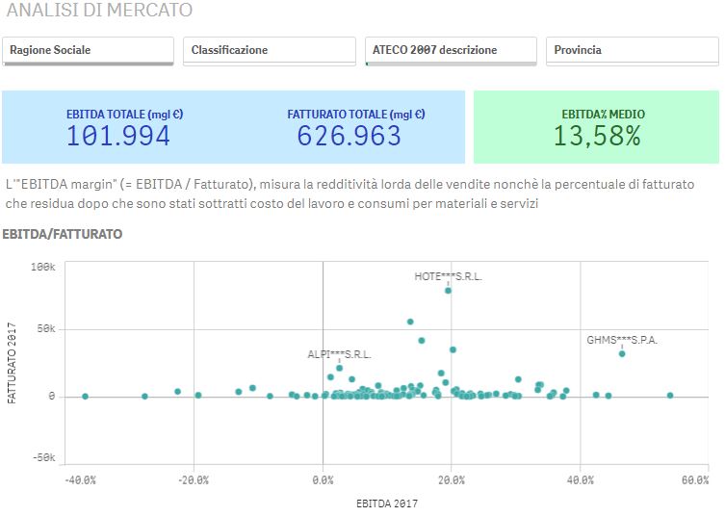This screenshot has width=725, height=516.
Task: Click the HOTE***S.R.L. point label
Action: coord(448,276)
